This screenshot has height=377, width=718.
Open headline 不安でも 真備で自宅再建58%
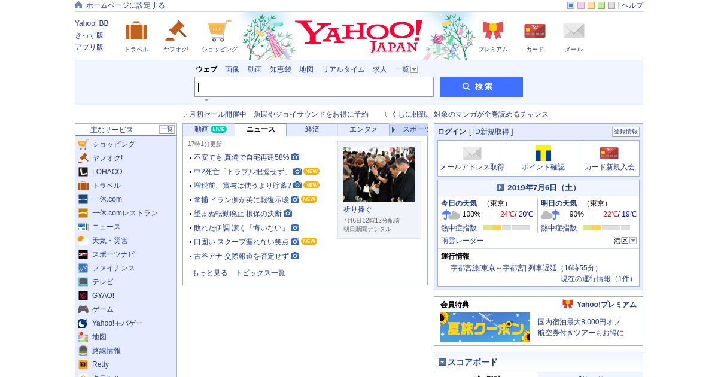(x=241, y=157)
